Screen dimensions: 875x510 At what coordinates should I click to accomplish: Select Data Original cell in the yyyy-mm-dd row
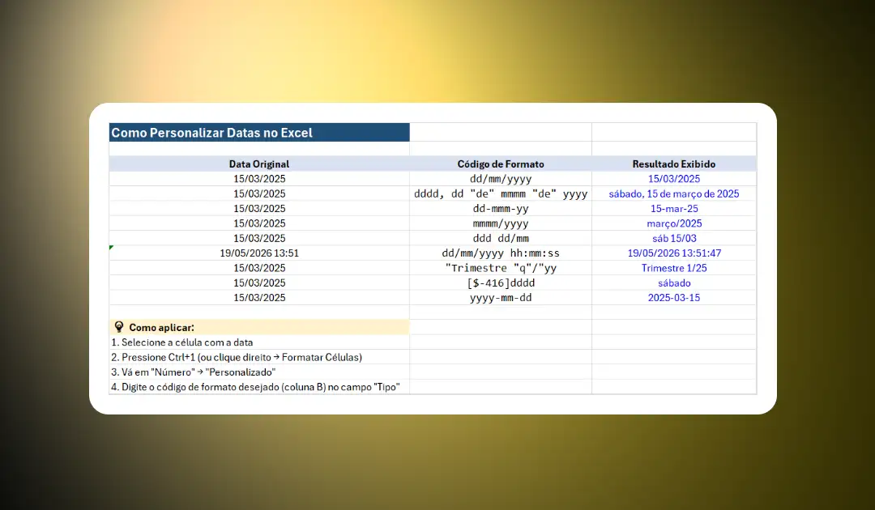259,298
